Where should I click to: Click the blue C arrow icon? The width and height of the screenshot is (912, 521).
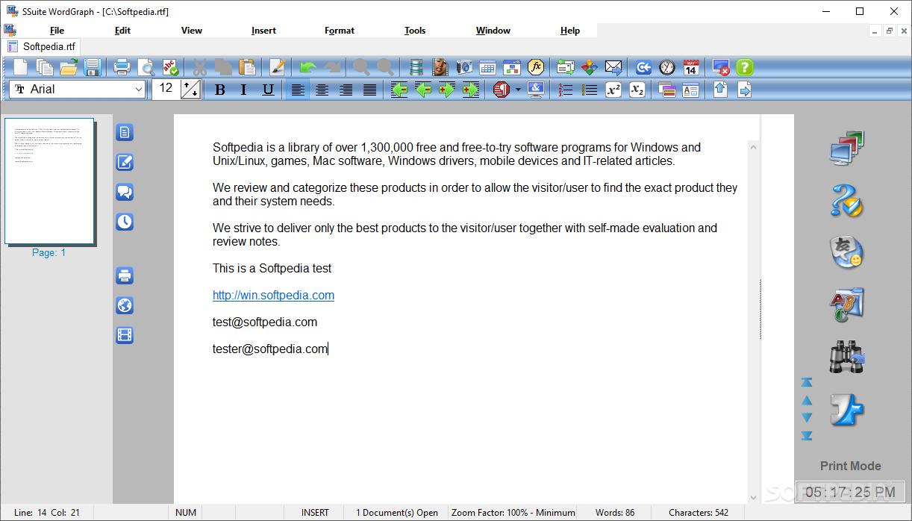point(643,67)
